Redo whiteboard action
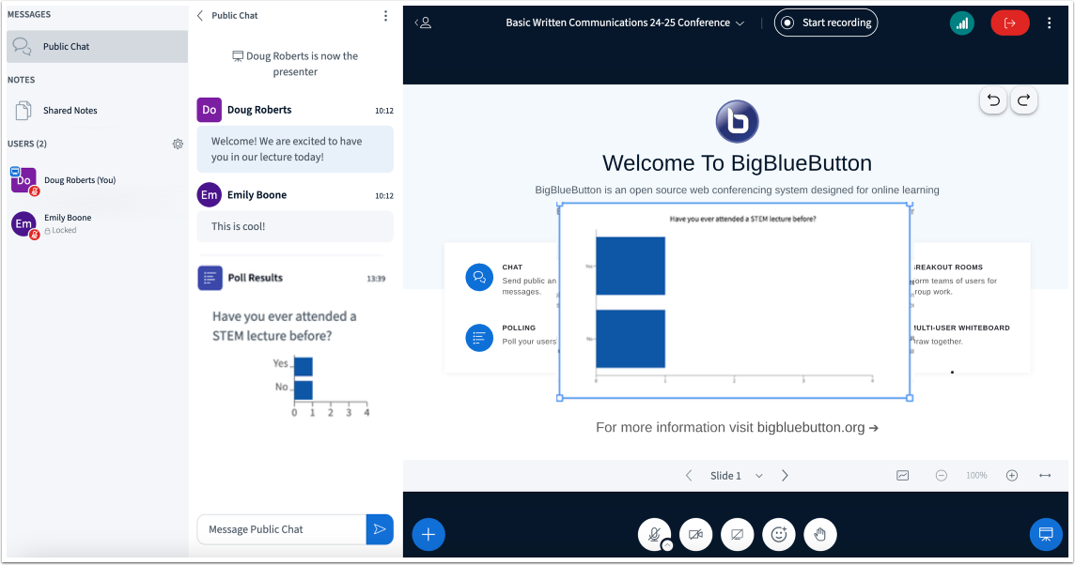This screenshot has width=1075, height=565. tap(1023, 100)
